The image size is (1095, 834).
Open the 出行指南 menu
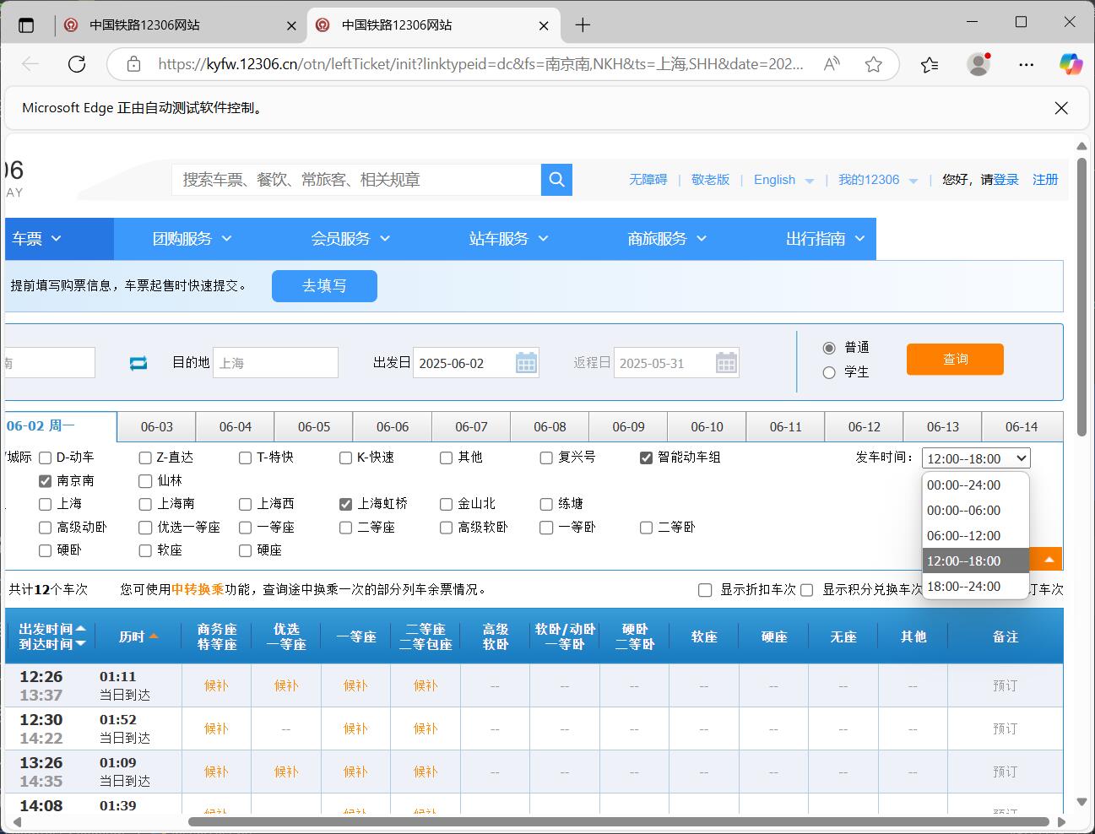pos(826,239)
